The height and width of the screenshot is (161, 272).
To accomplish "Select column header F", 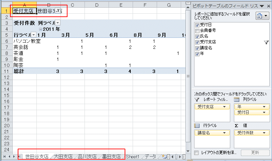I will click(145, 5).
